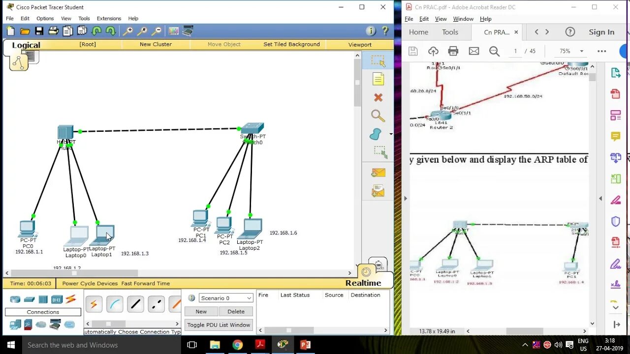
Task: Choose the Select tool on the right toolbar
Action: pyautogui.click(x=378, y=61)
